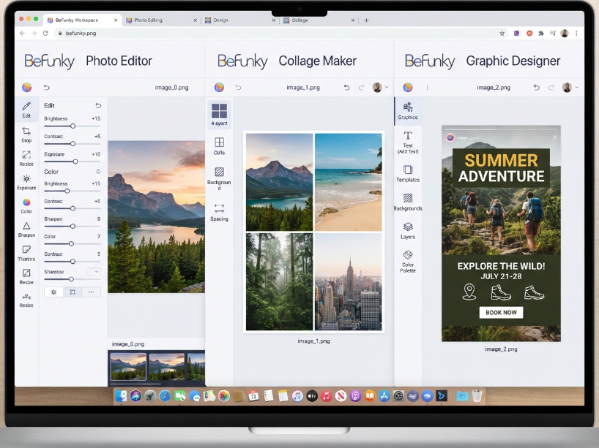599x448 pixels.
Task: Click BeFunky logo beside Collage Maker title
Action: coord(242,61)
